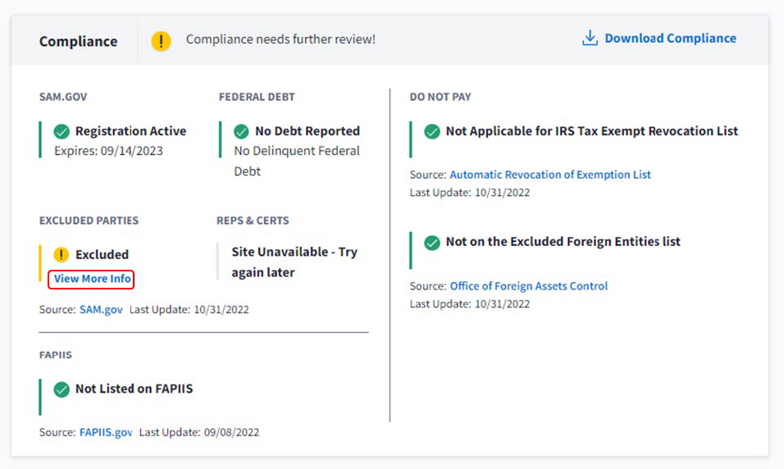Click the Registration Active status text
This screenshot has width=784, height=469.
pyautogui.click(x=130, y=131)
